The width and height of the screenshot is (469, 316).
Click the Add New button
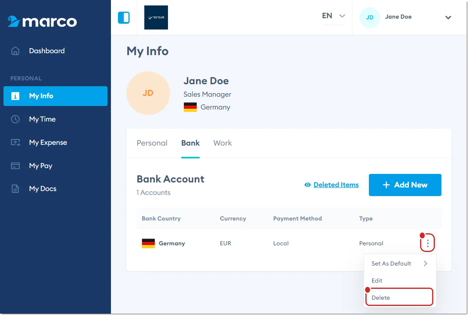click(405, 185)
